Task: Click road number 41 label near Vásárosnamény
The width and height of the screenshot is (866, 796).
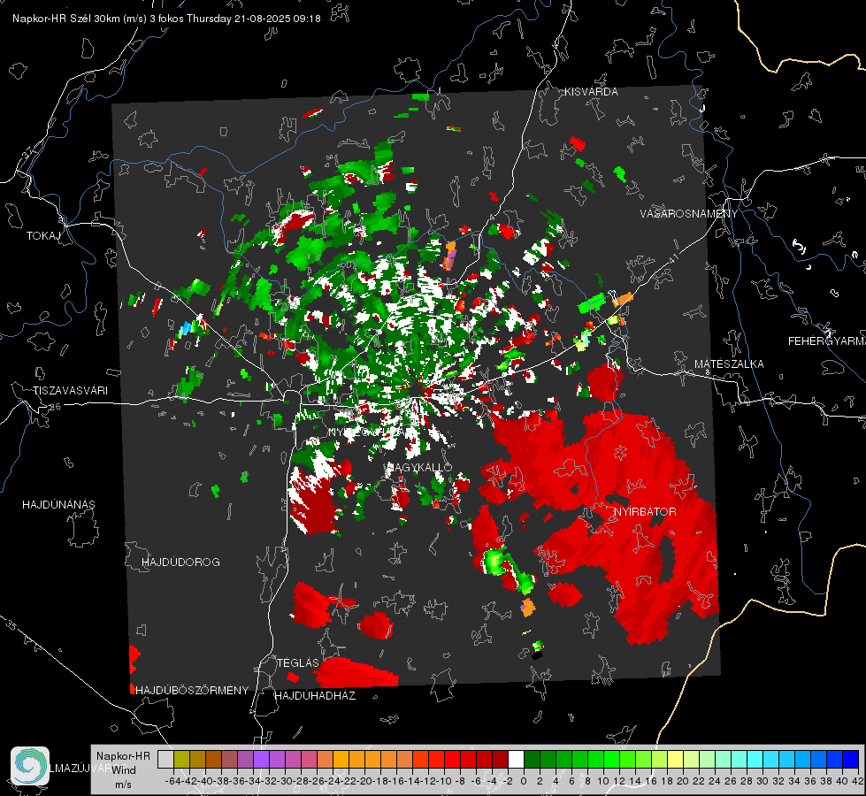Action: [x=672, y=258]
